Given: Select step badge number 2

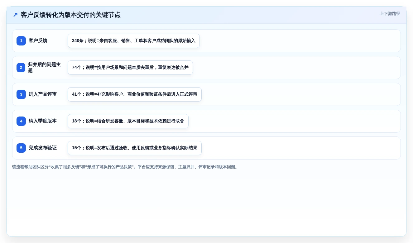Looking at the screenshot, I should [21, 68].
